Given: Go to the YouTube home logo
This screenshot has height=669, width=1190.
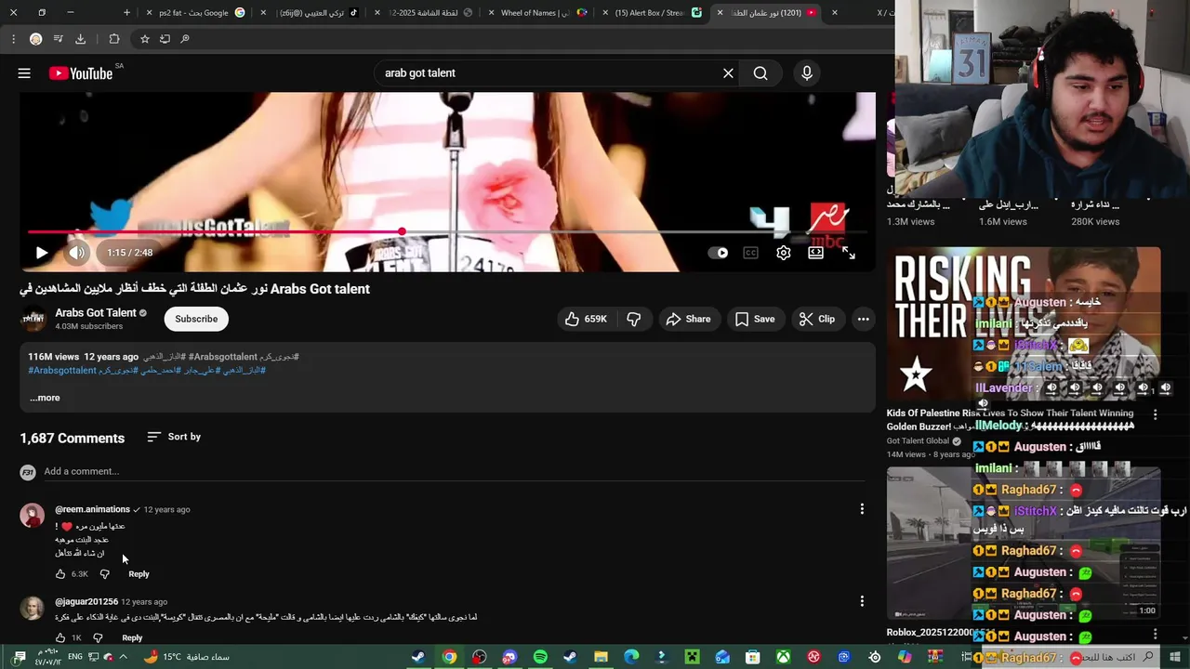Looking at the screenshot, I should (x=81, y=73).
